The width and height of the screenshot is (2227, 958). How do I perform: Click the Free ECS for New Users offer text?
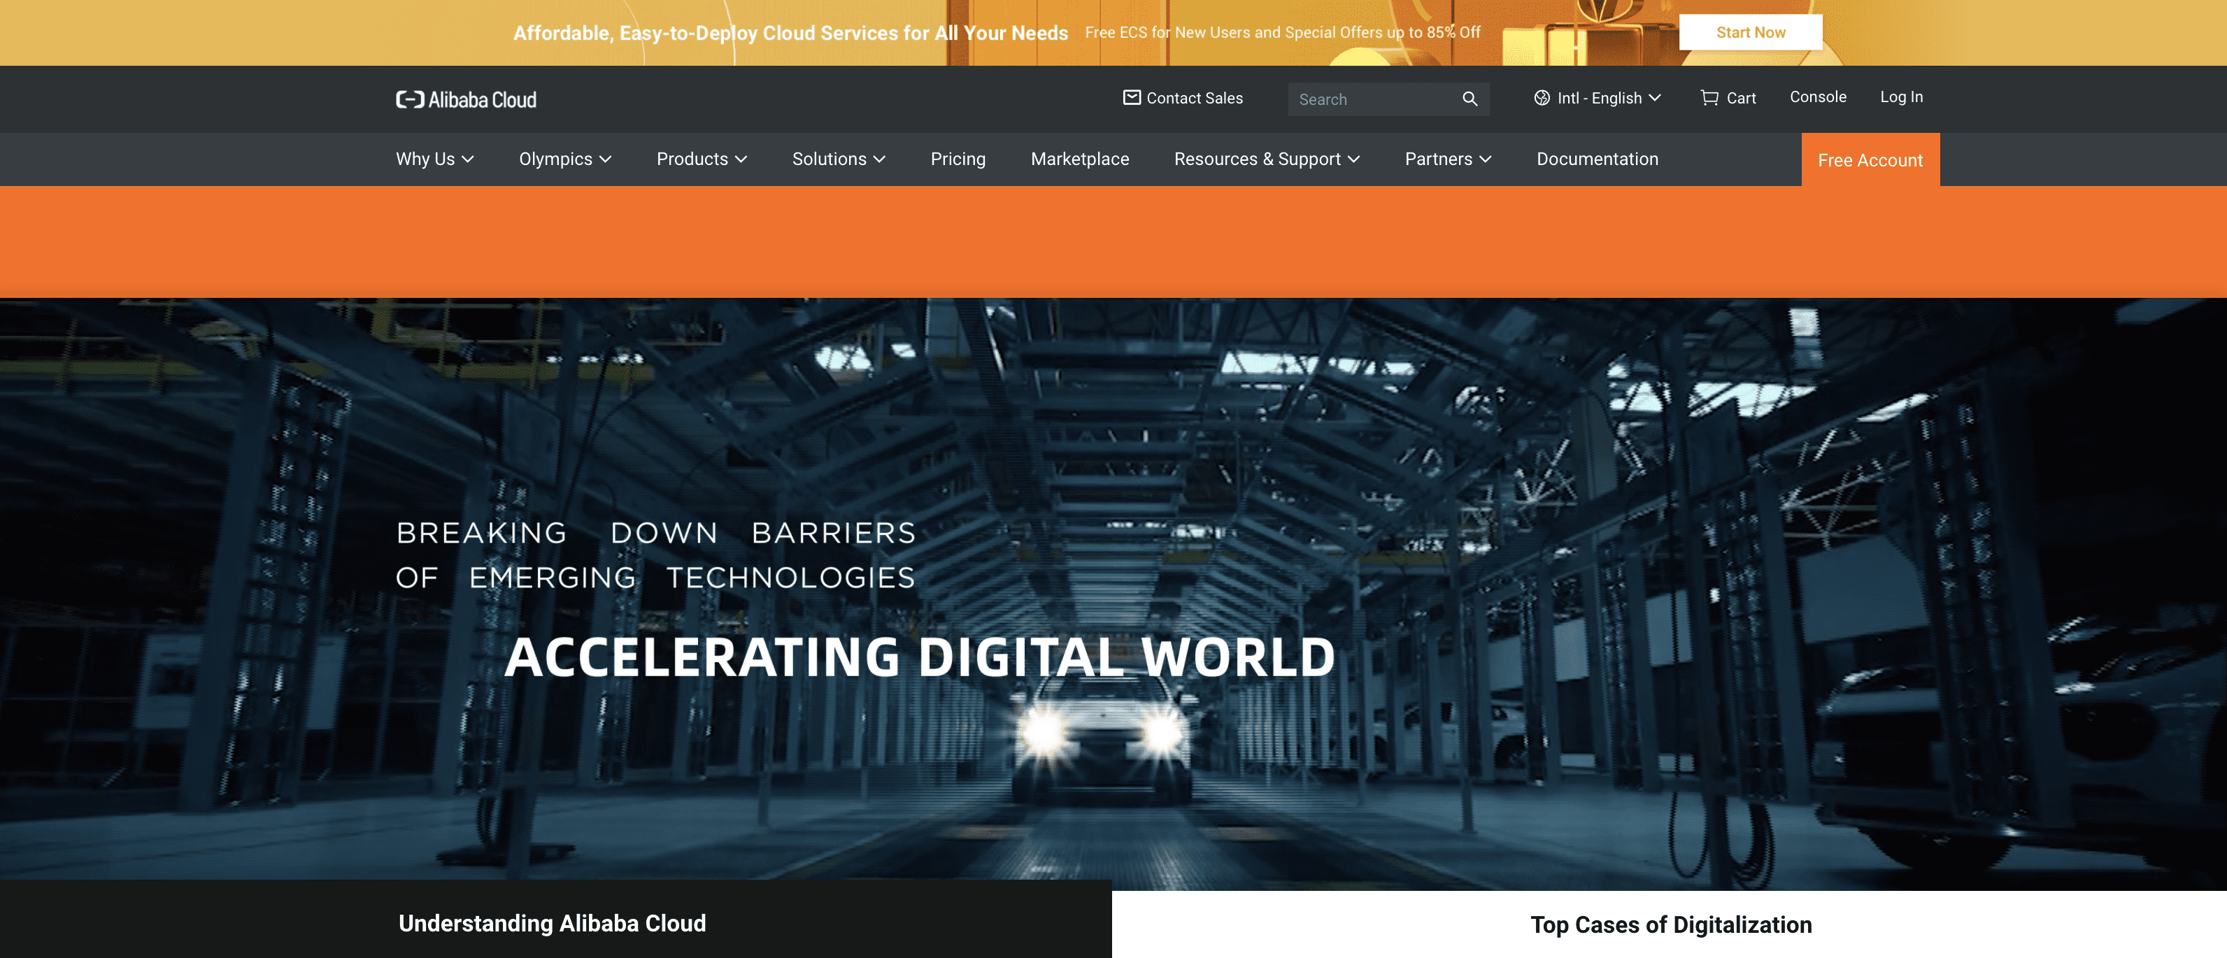1282,32
